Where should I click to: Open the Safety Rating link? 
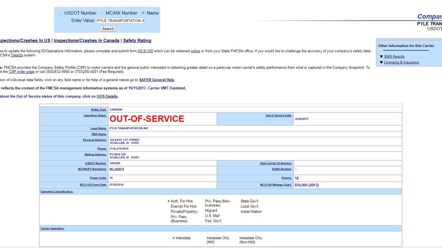coord(137,41)
